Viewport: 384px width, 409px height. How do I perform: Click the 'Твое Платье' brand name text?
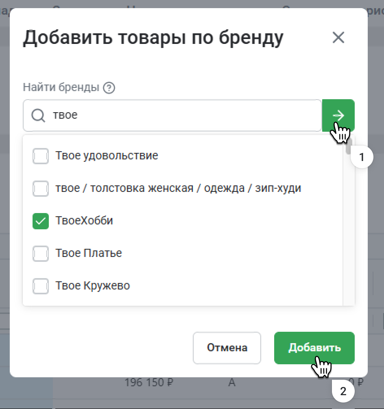tap(89, 253)
